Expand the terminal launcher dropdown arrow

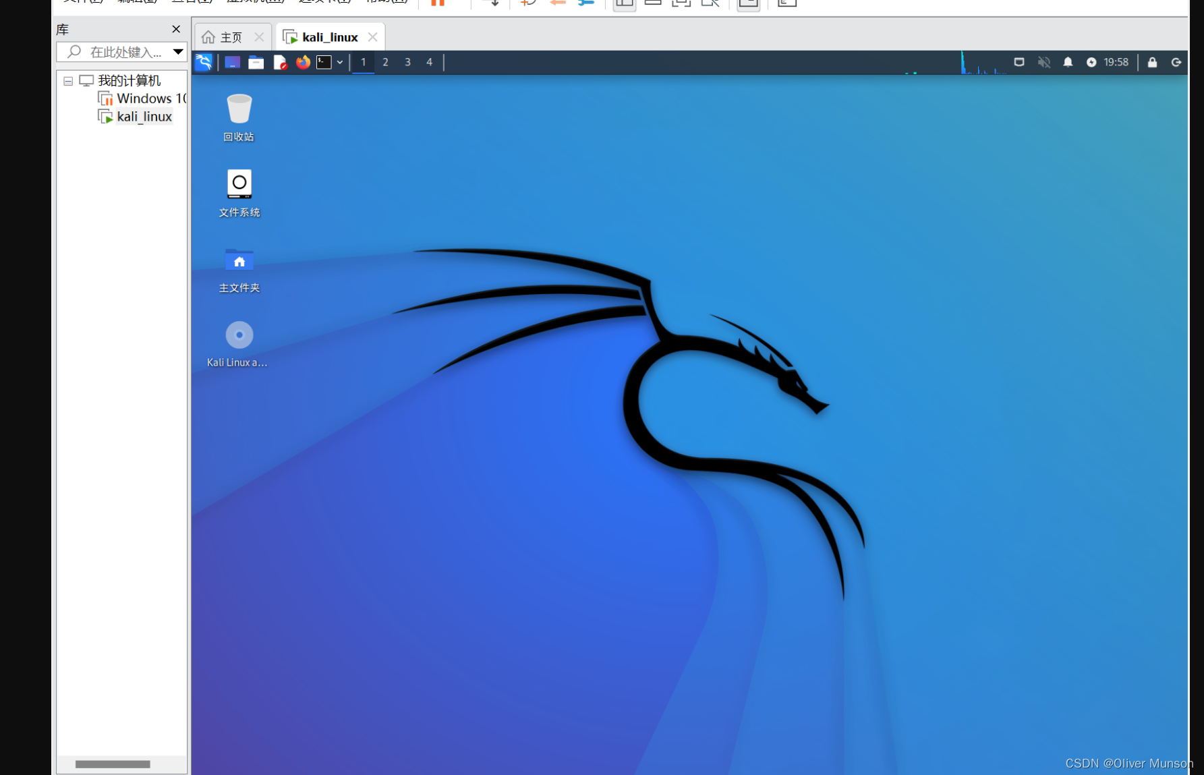point(340,62)
